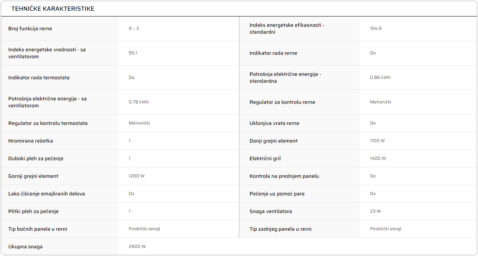Click the 1100 W Donji grejni value
Screen dimensions: 478x256
point(377,141)
